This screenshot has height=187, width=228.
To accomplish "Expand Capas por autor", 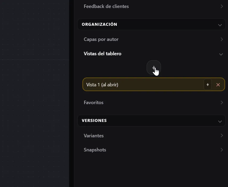I will click(x=154, y=39).
